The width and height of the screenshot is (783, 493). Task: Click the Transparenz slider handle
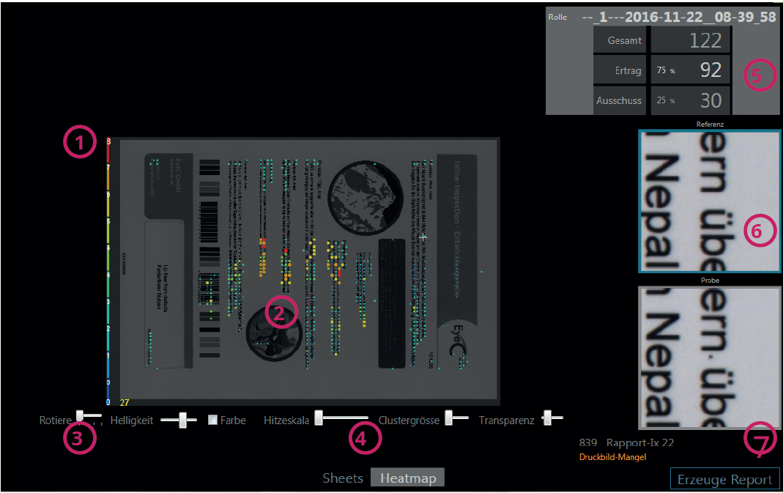click(547, 418)
